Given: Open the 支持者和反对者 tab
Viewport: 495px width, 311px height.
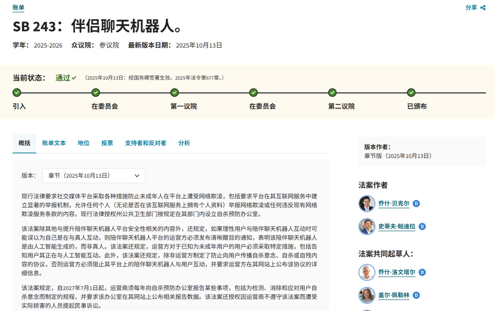Looking at the screenshot, I should pos(146,143).
